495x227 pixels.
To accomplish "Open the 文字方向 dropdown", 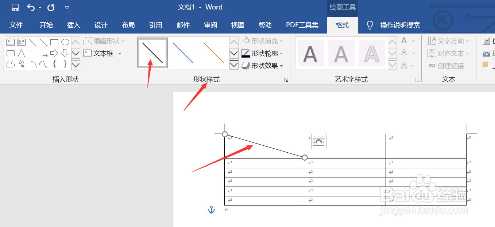I will click(449, 41).
